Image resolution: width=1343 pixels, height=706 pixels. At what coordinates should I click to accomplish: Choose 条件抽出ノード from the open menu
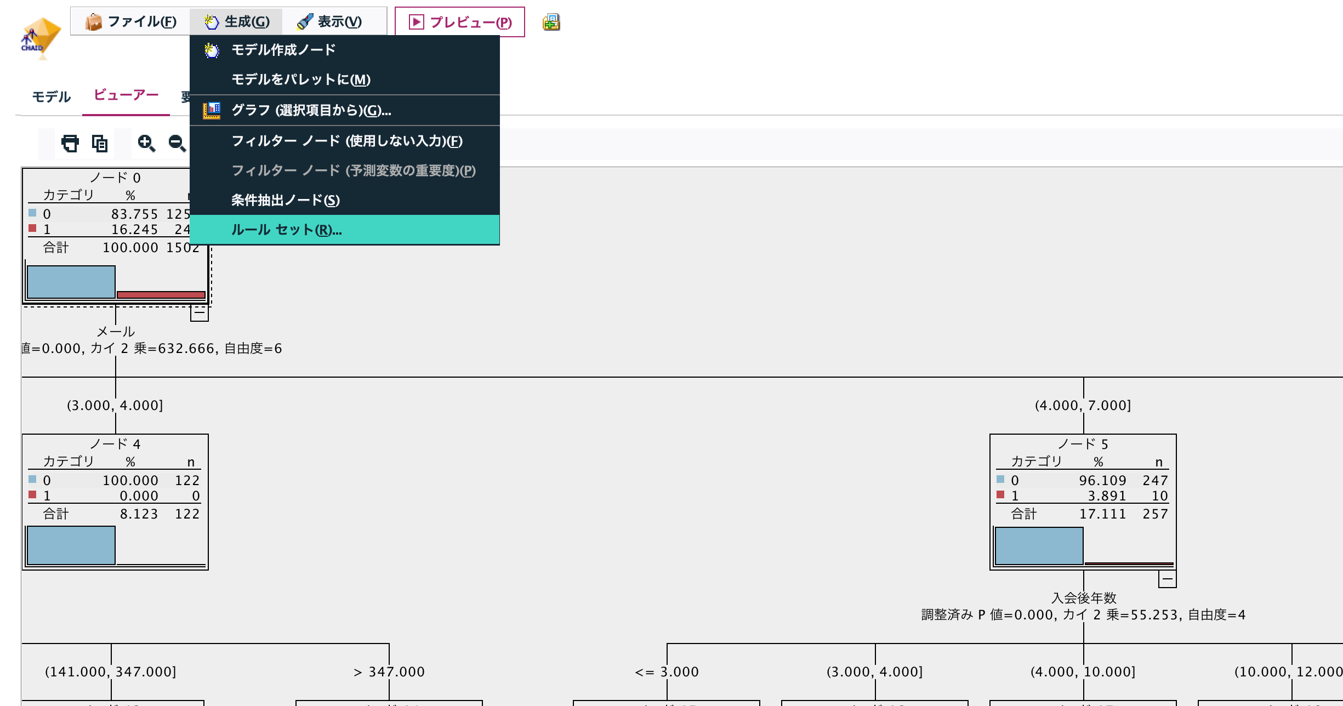pos(285,201)
